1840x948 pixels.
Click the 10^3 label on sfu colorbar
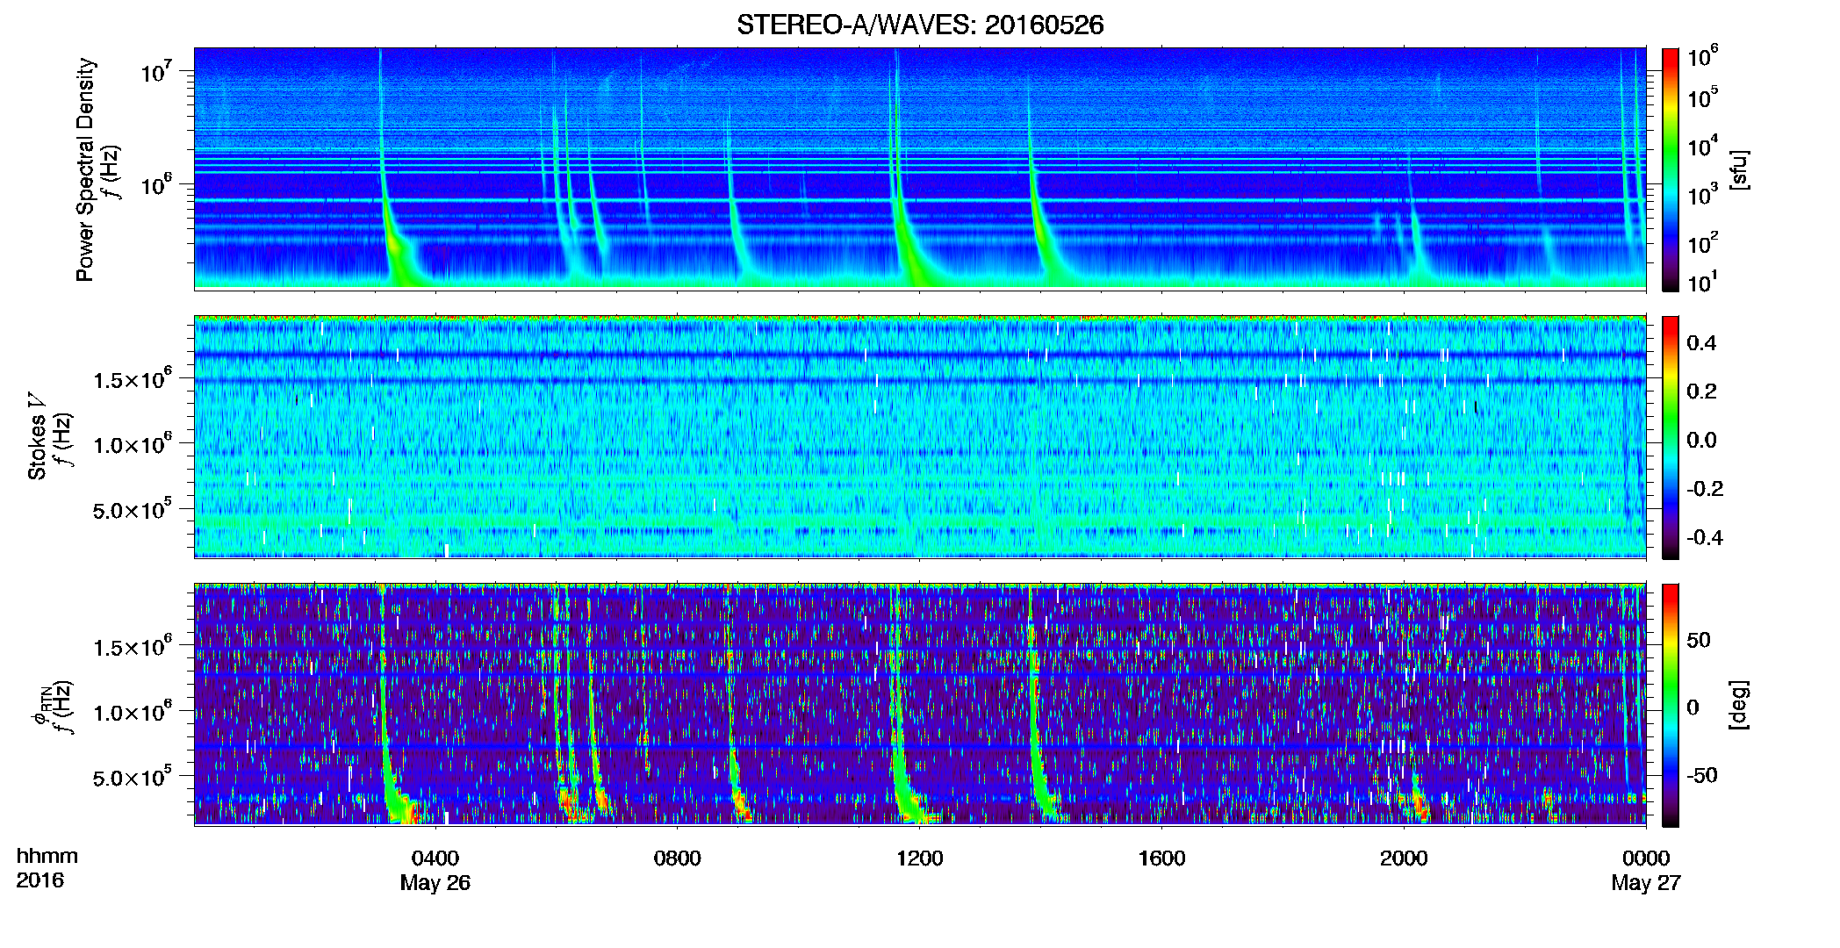tap(1702, 193)
